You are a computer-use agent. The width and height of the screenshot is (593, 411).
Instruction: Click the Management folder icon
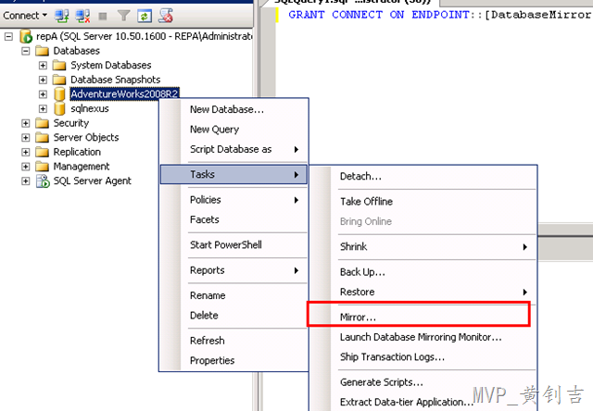pyautogui.click(x=42, y=167)
